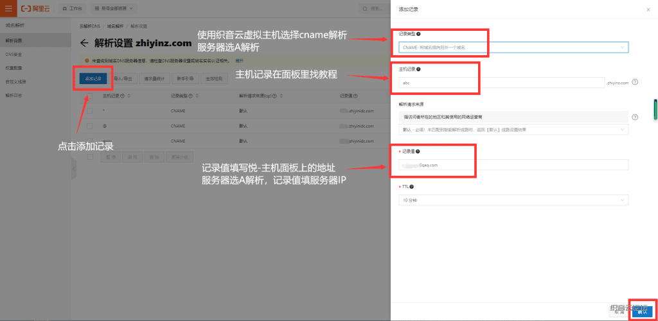Image resolution: width=658 pixels, height=321 pixels.
Task: Click the 请求量统计 button
Action: (x=154, y=78)
